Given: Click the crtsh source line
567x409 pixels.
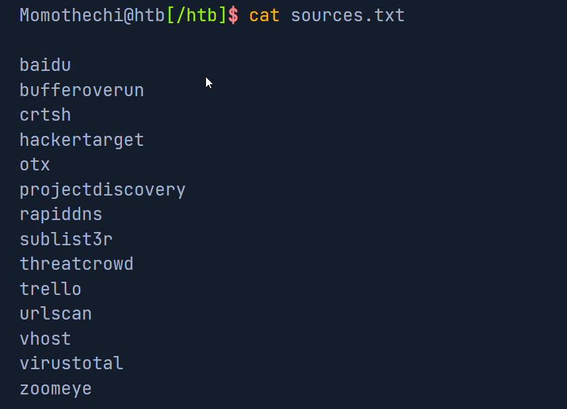Looking at the screenshot, I should [x=45, y=115].
